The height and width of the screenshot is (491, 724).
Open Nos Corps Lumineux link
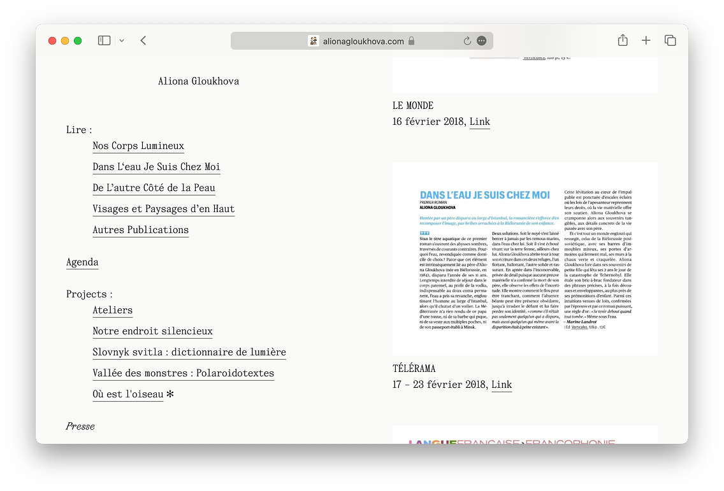click(x=138, y=146)
